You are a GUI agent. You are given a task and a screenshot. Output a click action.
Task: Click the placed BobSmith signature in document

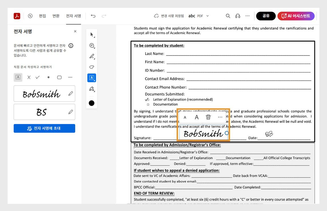pos(203,134)
